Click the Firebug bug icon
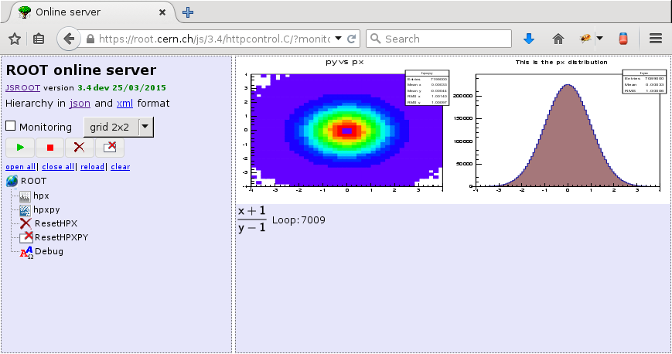672x354 pixels. pos(585,39)
